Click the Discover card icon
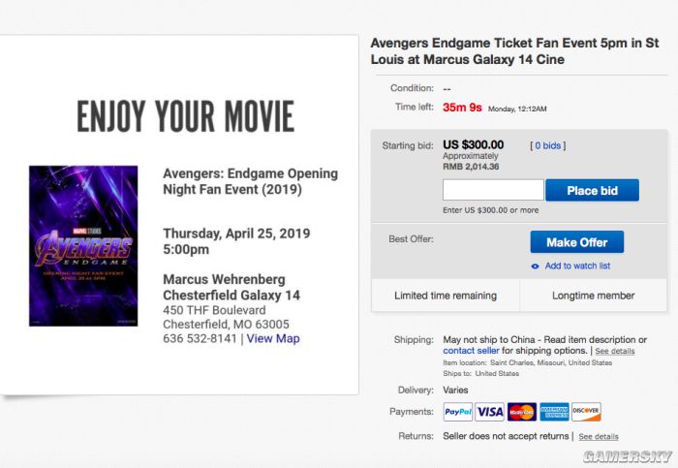The image size is (678, 468). [586, 412]
